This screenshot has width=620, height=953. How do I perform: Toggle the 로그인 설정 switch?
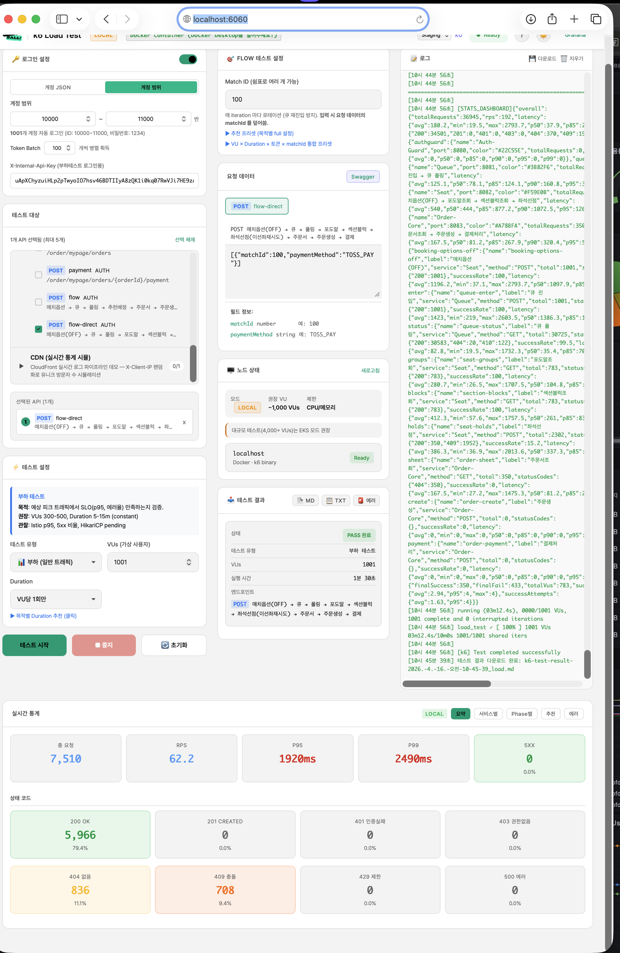188,59
